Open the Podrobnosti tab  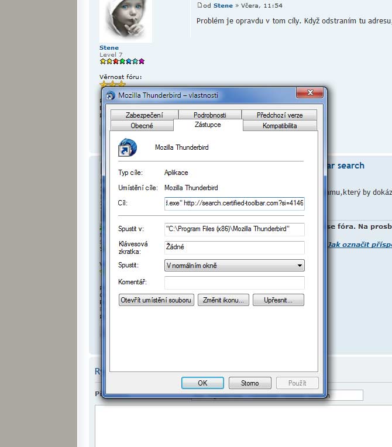pos(210,115)
